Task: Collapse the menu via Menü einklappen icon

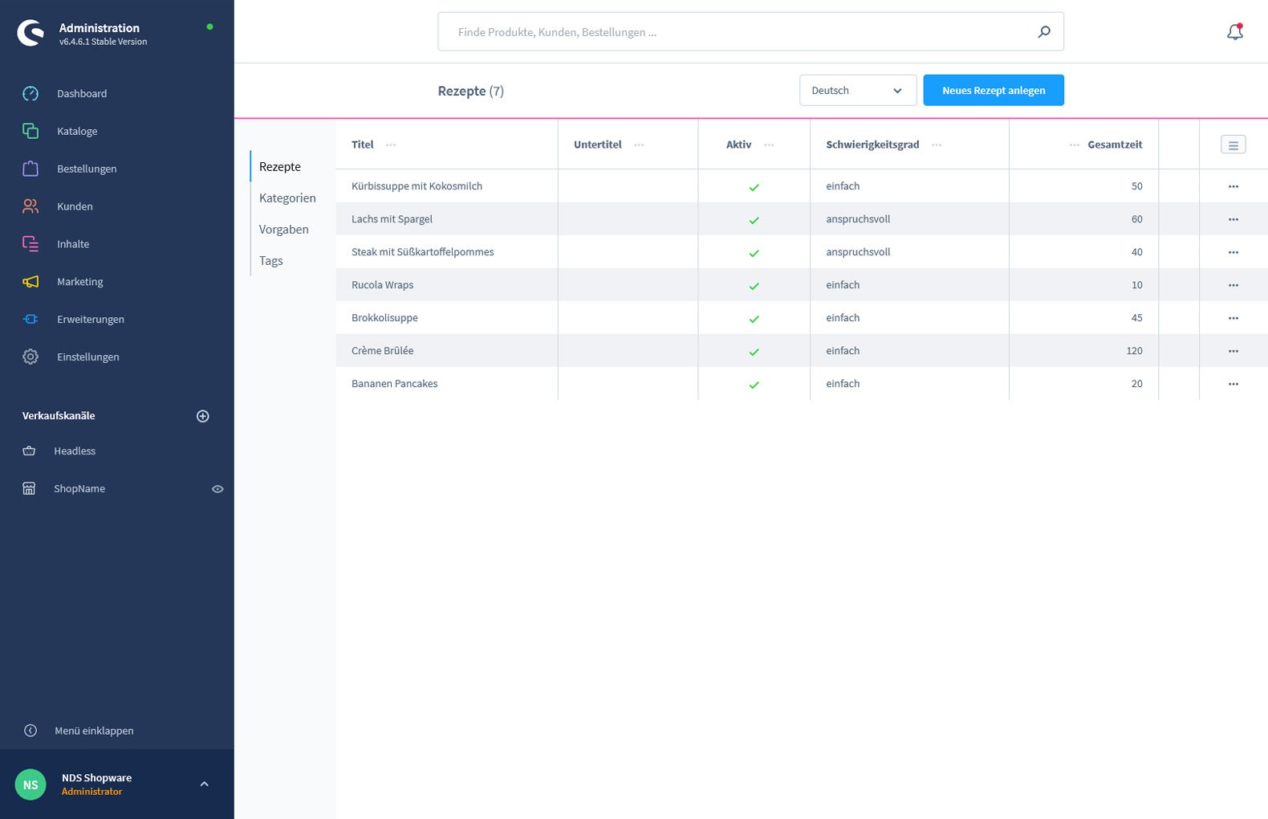Action: (x=30, y=731)
